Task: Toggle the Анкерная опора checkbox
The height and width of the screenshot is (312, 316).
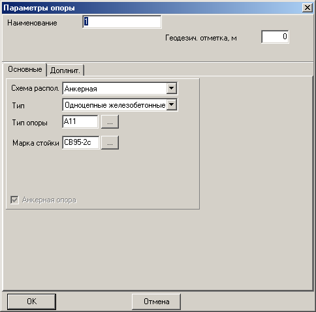Action: pyautogui.click(x=14, y=200)
